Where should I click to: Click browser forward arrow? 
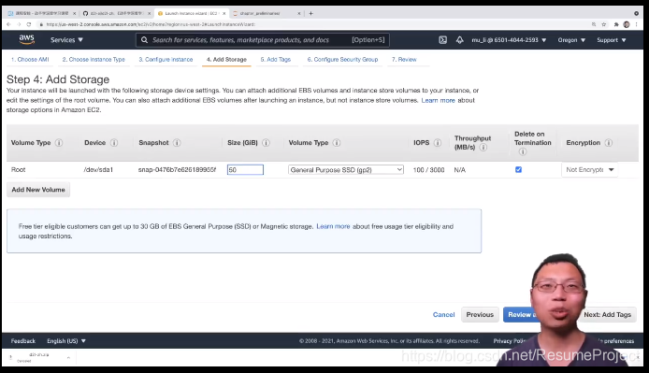click(x=19, y=24)
